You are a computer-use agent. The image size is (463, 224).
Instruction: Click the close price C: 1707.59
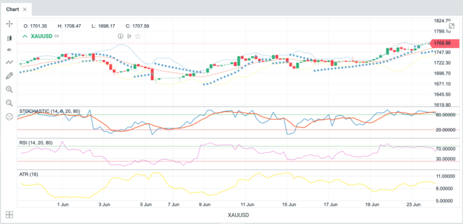pyautogui.click(x=137, y=26)
